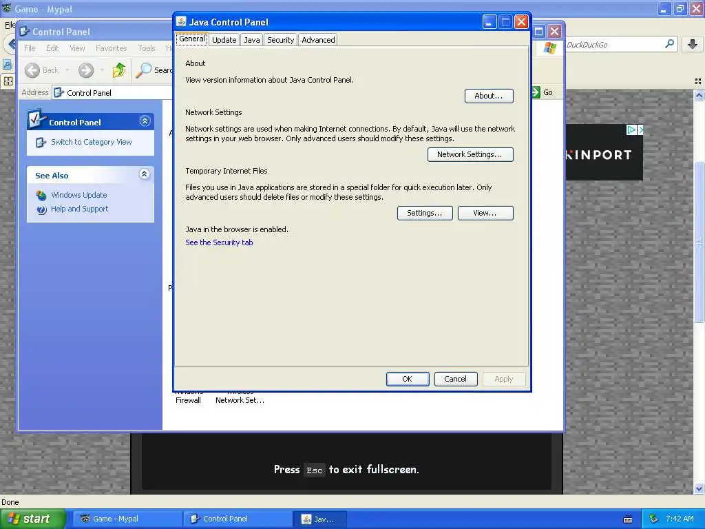Switch to the Java tab
The height and width of the screenshot is (529, 705).
[252, 40]
